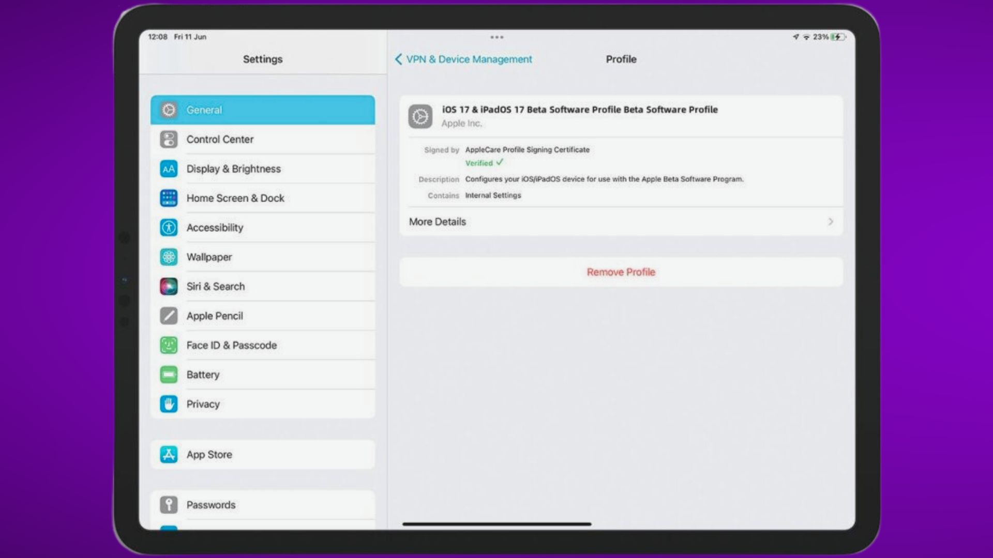Tap the iOS 17 beta profile title
Image resolution: width=993 pixels, height=558 pixels.
[580, 110]
